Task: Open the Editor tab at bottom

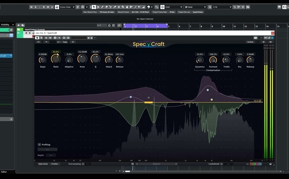Action: (x=4, y=172)
